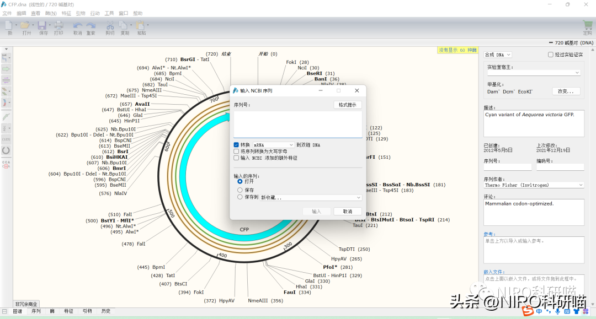Screen dimensions: 596x319
Task: Click the New file (新) toolbar icon
Action: tap(9, 25)
